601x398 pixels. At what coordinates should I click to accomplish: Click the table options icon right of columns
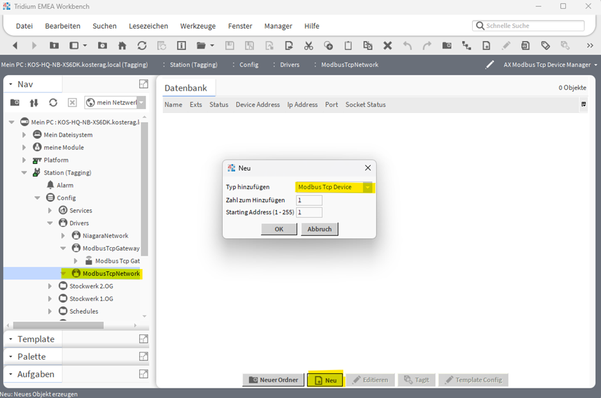click(583, 104)
